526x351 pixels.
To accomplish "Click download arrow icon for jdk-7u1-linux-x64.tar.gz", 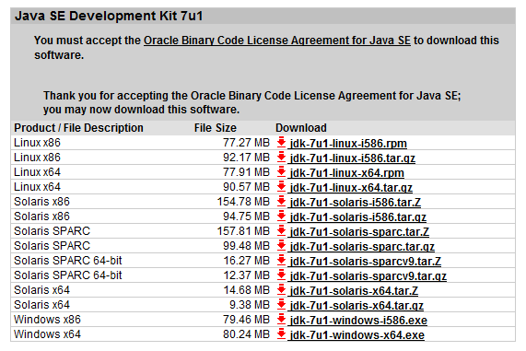I will coord(281,187).
